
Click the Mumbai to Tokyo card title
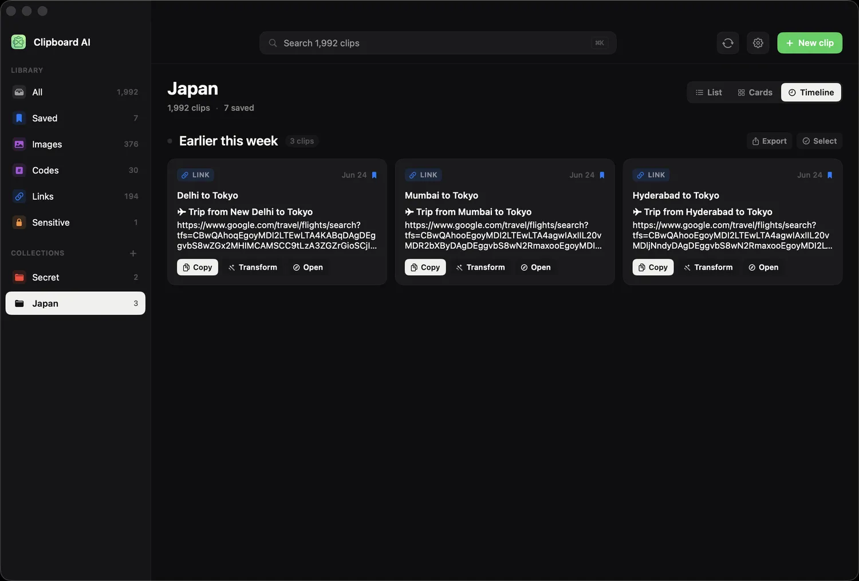[442, 196]
